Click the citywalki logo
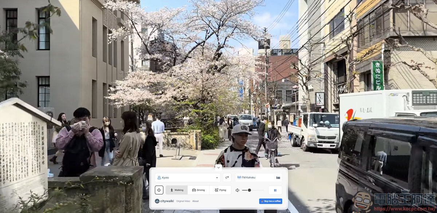 [164, 201]
